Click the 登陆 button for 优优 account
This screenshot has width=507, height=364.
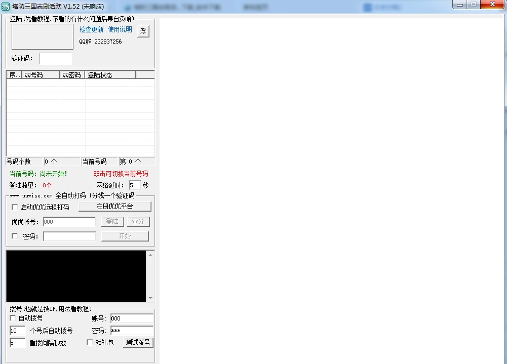point(112,221)
